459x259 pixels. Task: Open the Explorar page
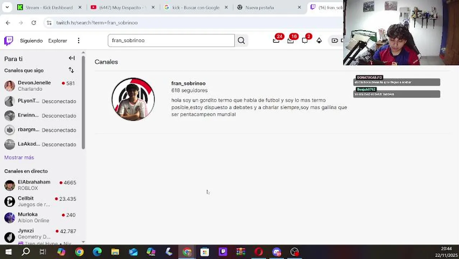point(57,41)
